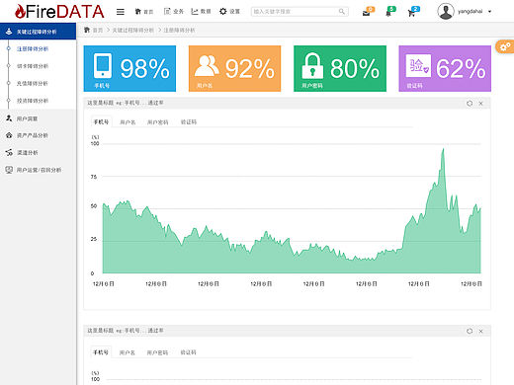This screenshot has height=385, width=514.
Task: Select 用户名 tab in first chart panel
Action: point(128,122)
